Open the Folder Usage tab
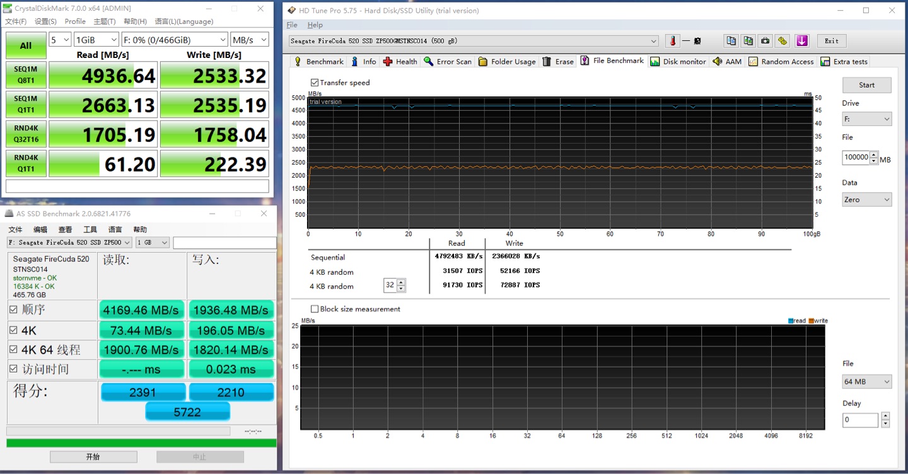The width and height of the screenshot is (908, 474). tap(507, 62)
